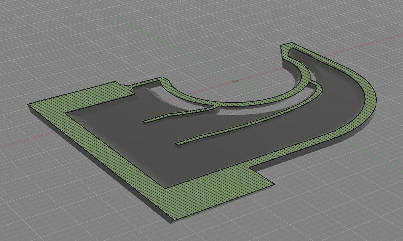Select the origin point marker at axes intersection
403x241 pixels.
[x=235, y=81]
